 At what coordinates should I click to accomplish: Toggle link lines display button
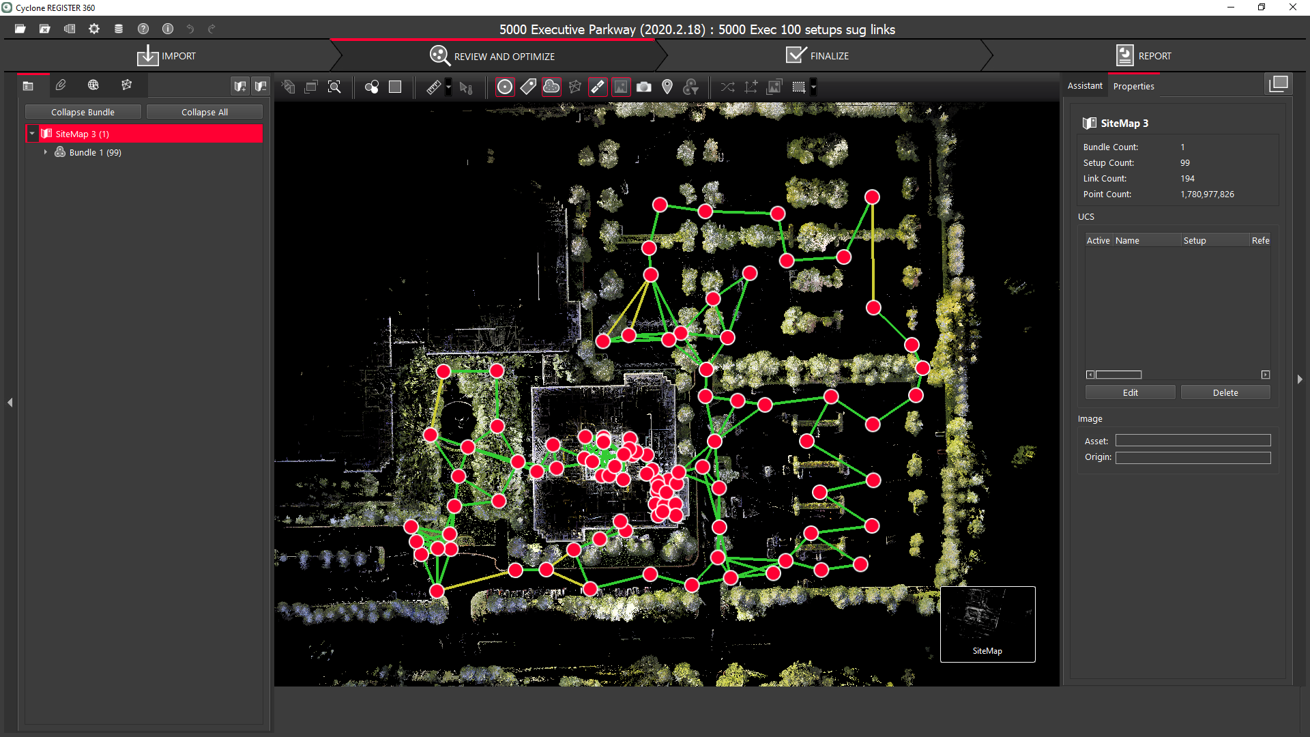point(598,87)
